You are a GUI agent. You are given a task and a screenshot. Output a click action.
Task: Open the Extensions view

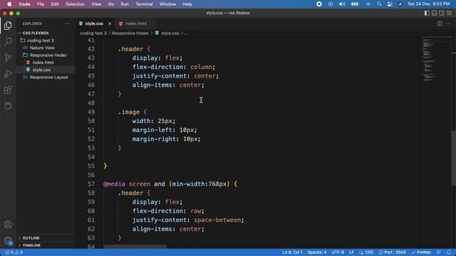[x=8, y=90]
